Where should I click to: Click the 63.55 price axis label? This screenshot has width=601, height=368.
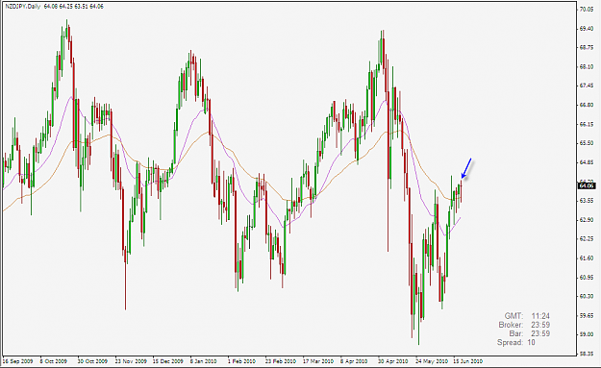(587, 201)
